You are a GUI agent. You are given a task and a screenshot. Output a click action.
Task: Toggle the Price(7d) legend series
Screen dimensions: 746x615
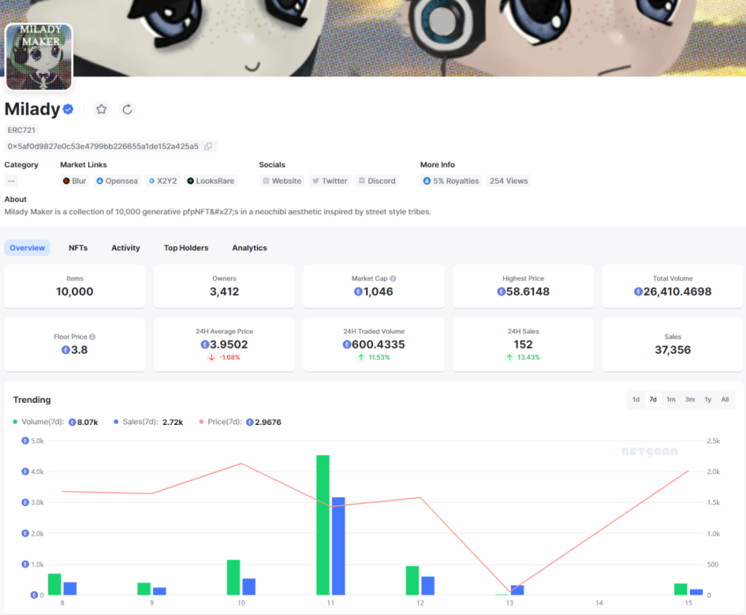click(240, 422)
